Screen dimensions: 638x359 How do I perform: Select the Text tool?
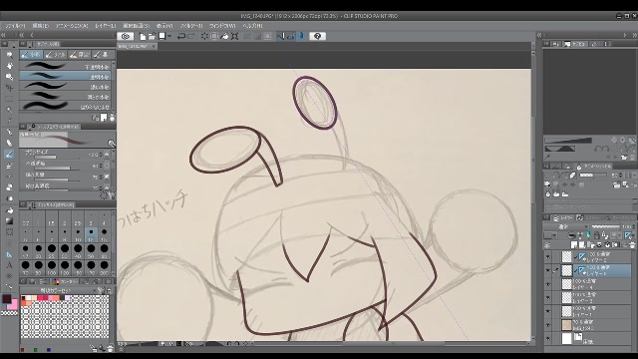[x=10, y=265]
